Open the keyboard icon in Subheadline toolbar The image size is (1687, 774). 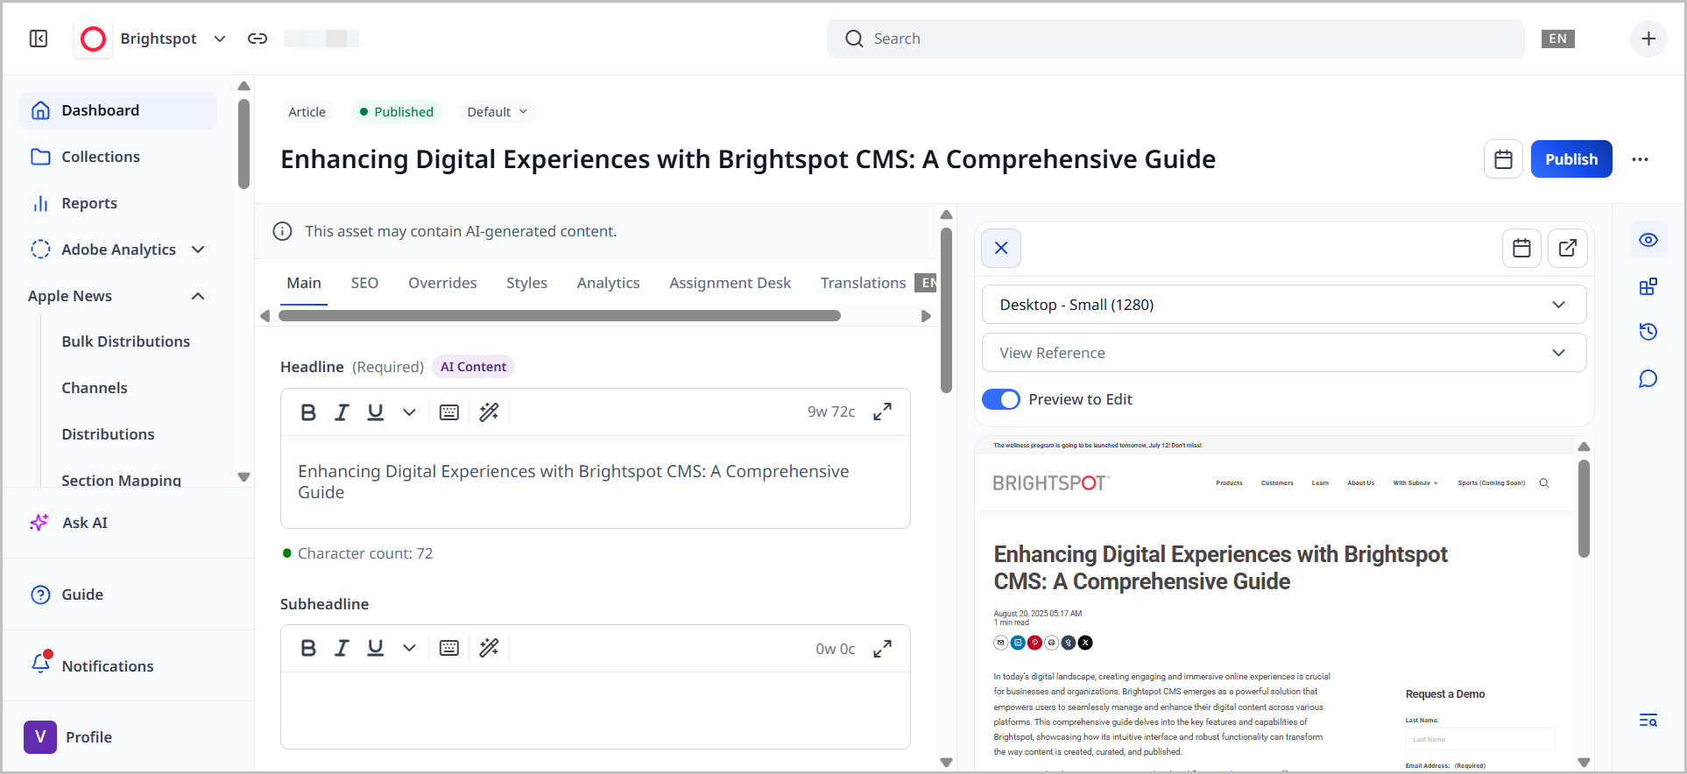448,648
